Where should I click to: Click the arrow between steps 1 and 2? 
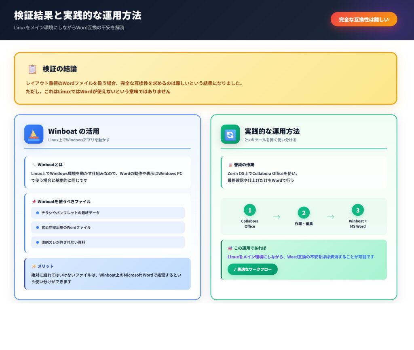click(277, 217)
